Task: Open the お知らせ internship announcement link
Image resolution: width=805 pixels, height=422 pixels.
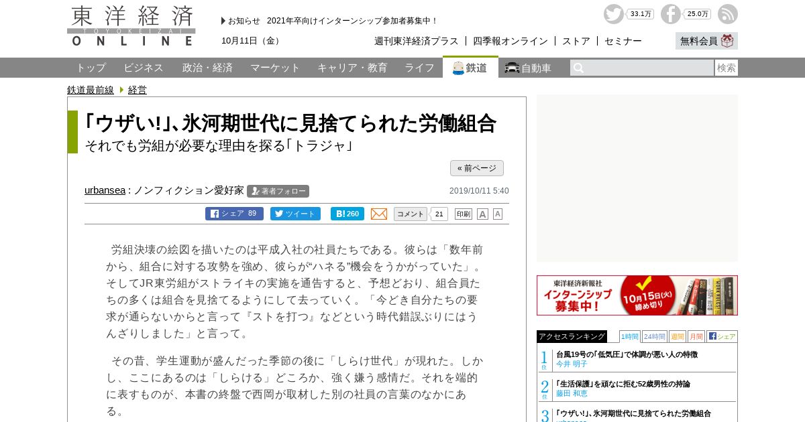Action: (352, 21)
